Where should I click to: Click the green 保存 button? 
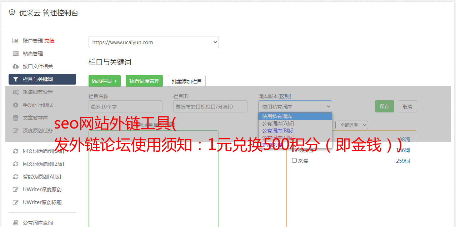coord(385,106)
